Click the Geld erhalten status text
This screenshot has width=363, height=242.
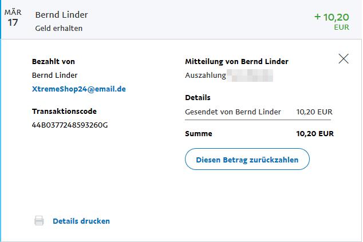[x=63, y=28]
